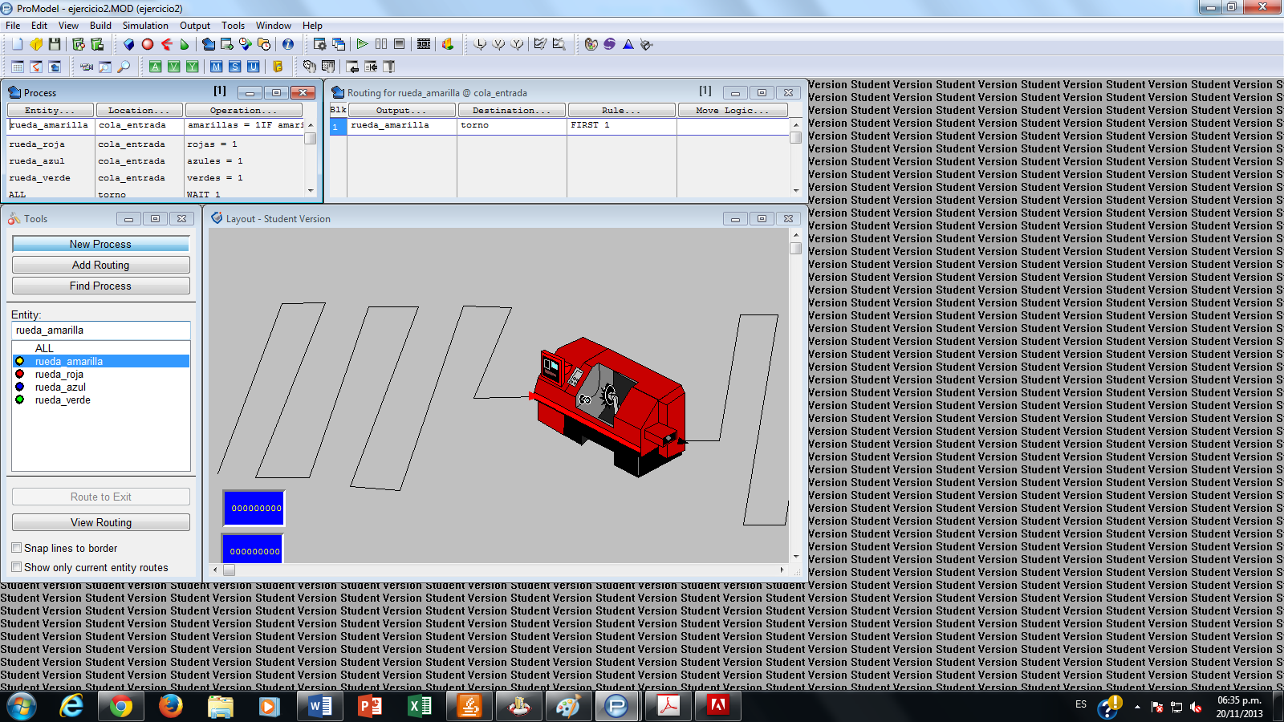The height and width of the screenshot is (722, 1284).
Task: Pause the simulation using the pause icon
Action: (x=380, y=44)
